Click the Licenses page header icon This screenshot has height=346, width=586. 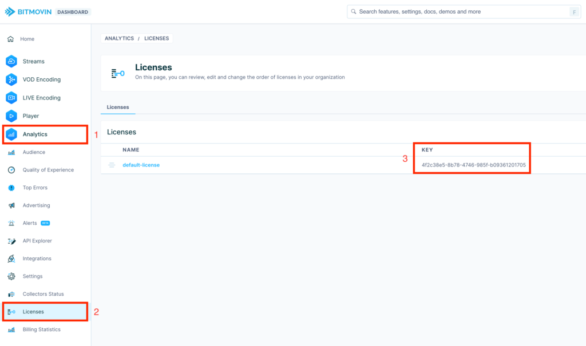pyautogui.click(x=118, y=73)
